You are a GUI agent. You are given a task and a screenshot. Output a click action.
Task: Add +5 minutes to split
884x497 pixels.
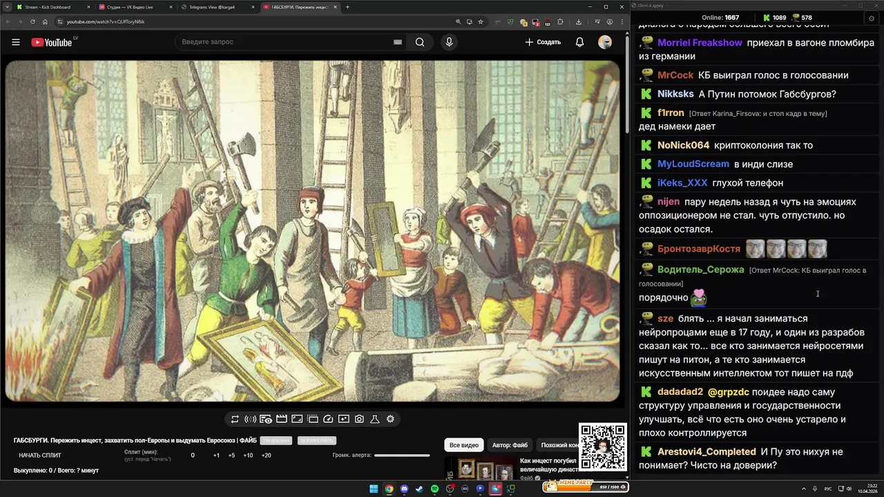pyautogui.click(x=231, y=456)
